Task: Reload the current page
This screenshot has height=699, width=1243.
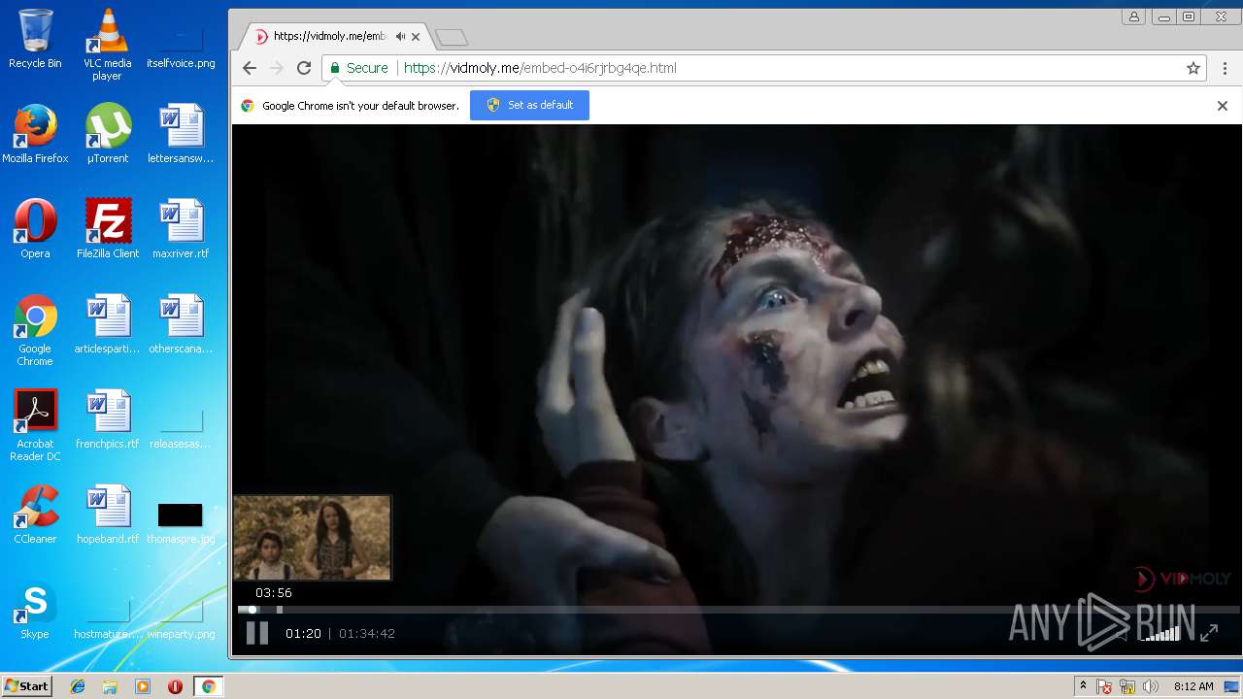Action: [x=304, y=68]
